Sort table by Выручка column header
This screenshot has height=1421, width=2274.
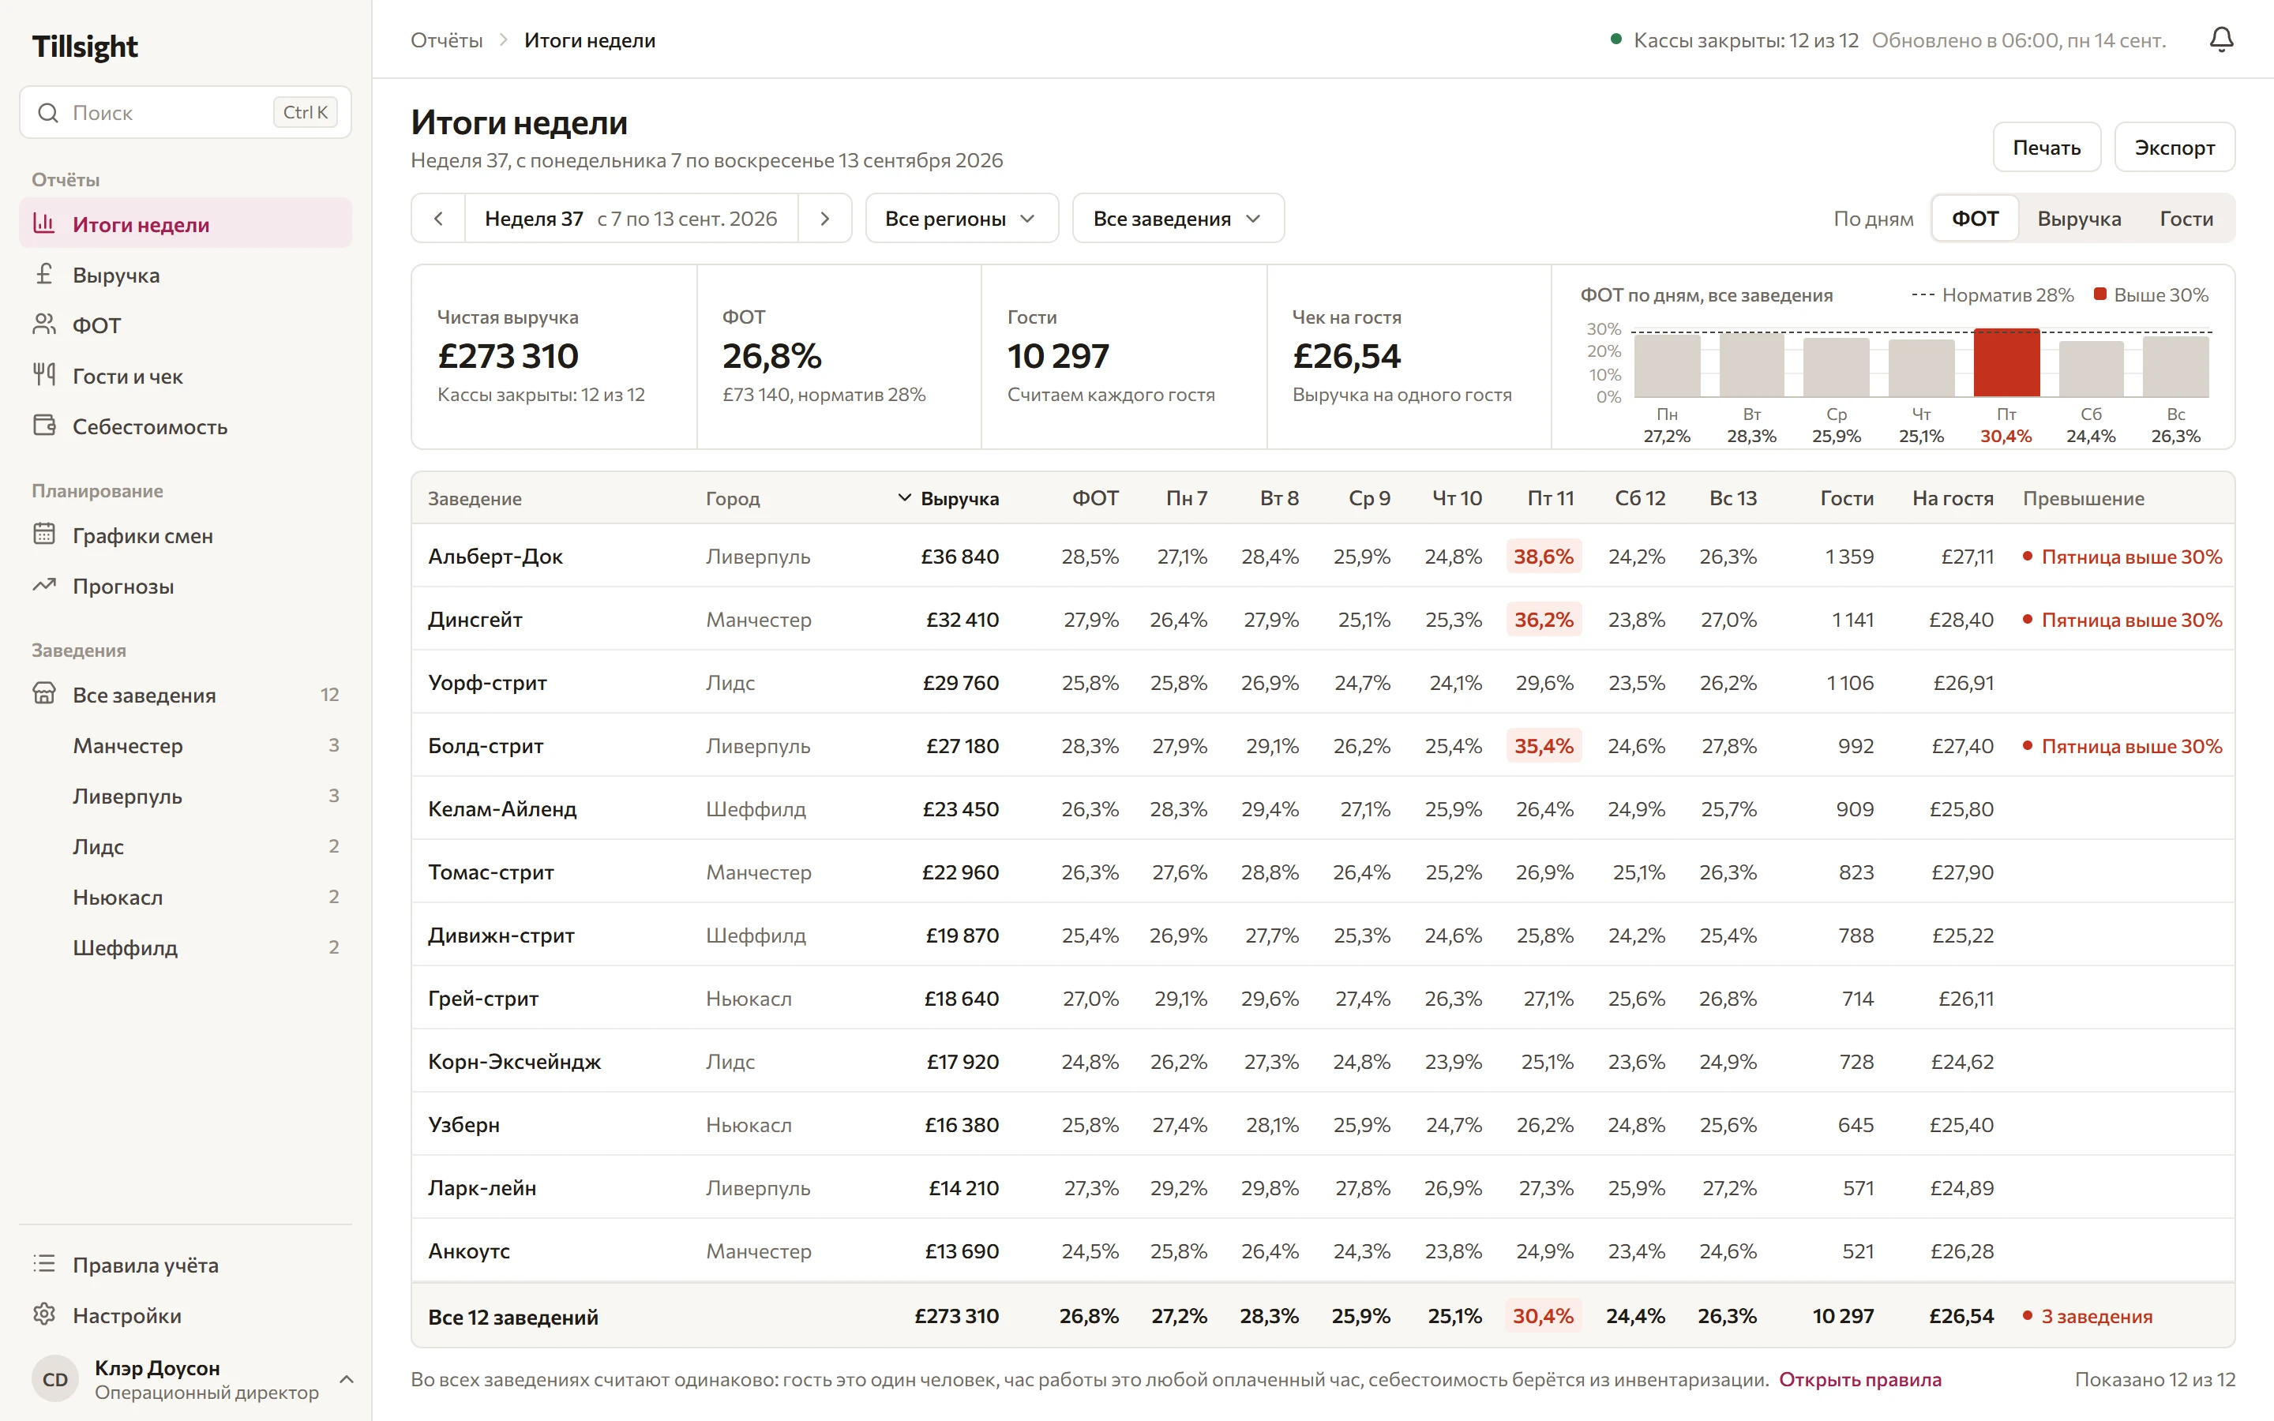point(949,499)
